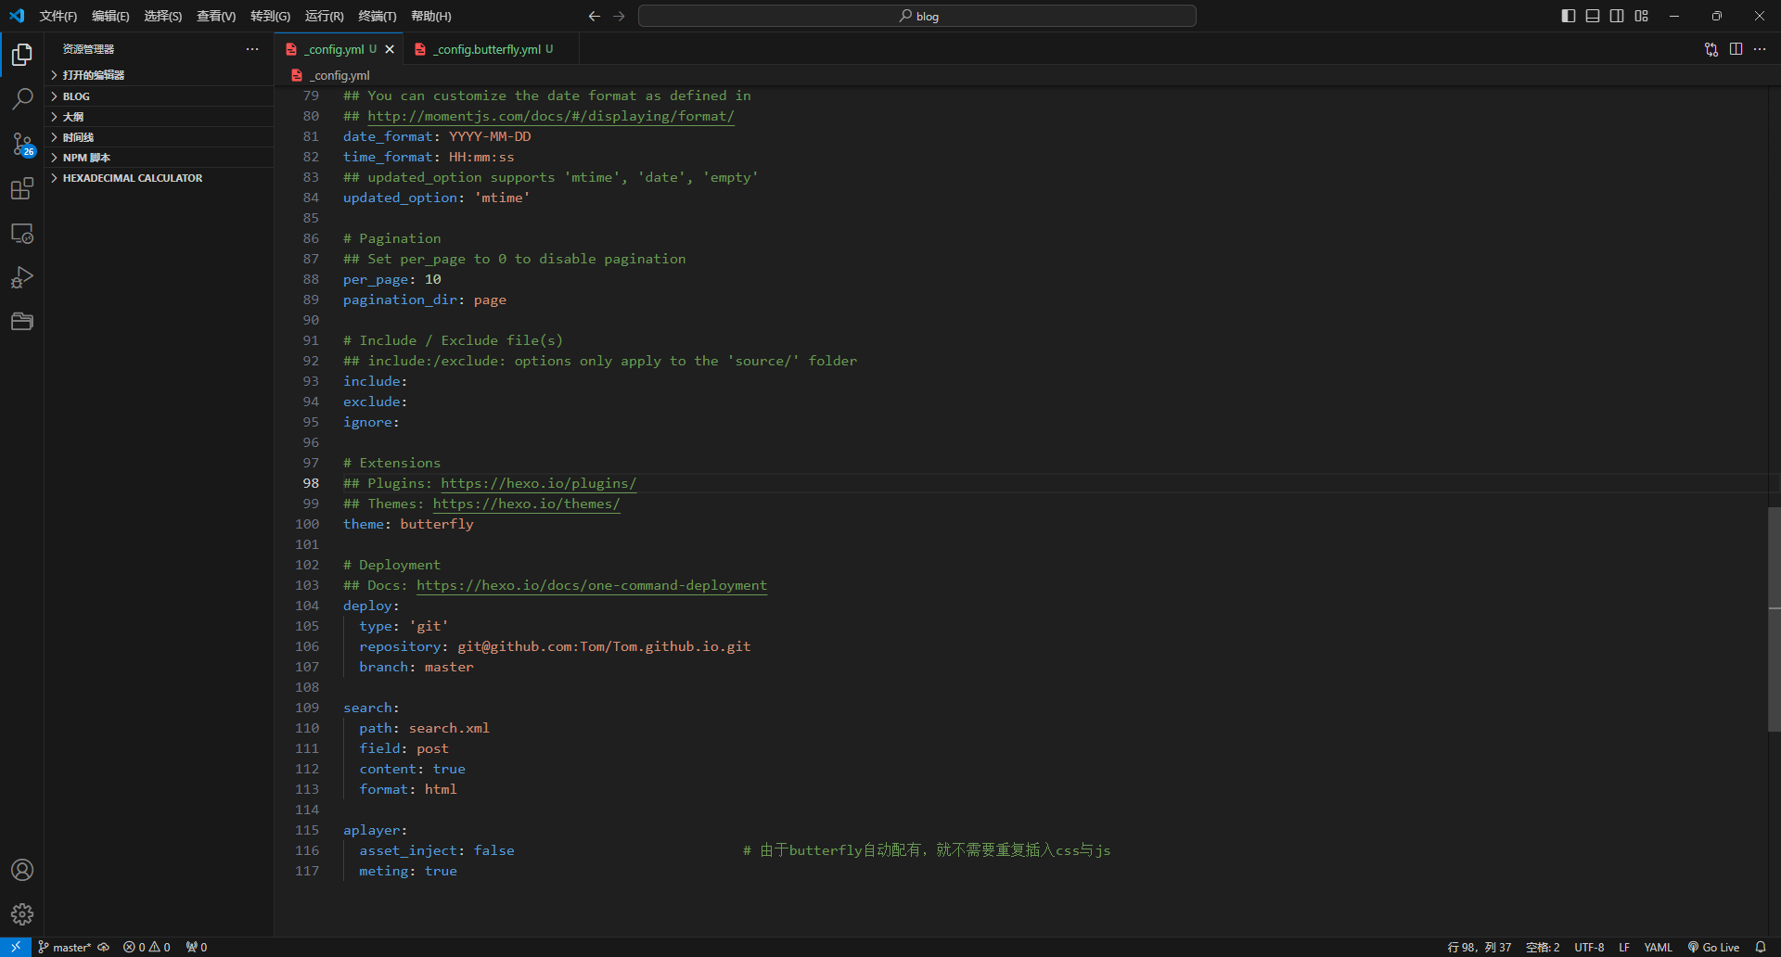Open the Edit (编辑) menu
1781x957 pixels.
[x=110, y=16]
